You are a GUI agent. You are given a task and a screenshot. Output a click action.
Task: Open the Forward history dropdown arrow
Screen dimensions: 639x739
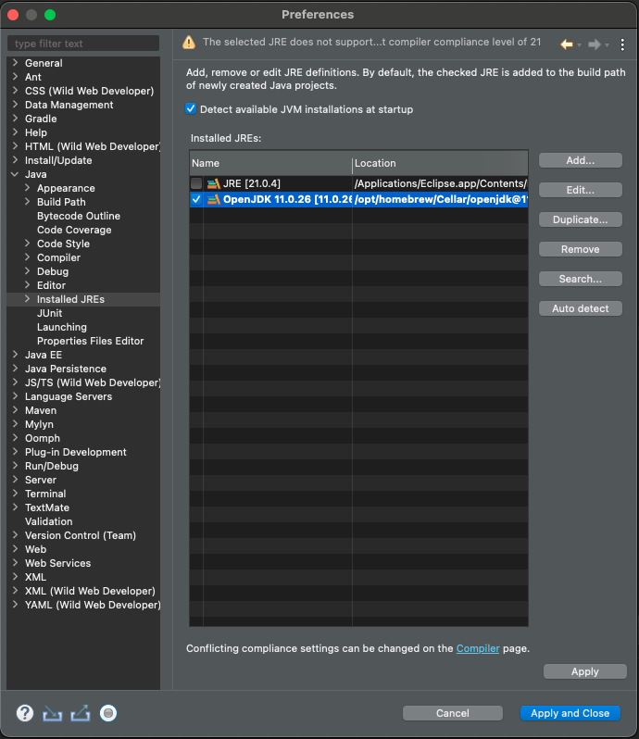(x=607, y=45)
